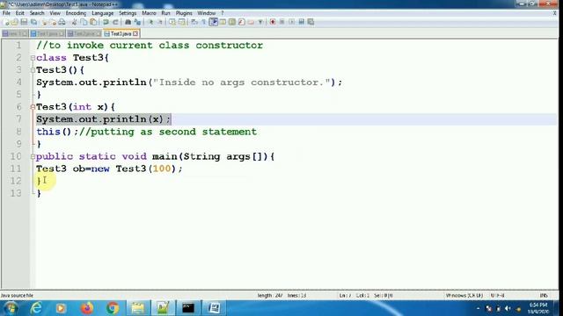
Task: Open the Plugins menu
Action: 184,13
